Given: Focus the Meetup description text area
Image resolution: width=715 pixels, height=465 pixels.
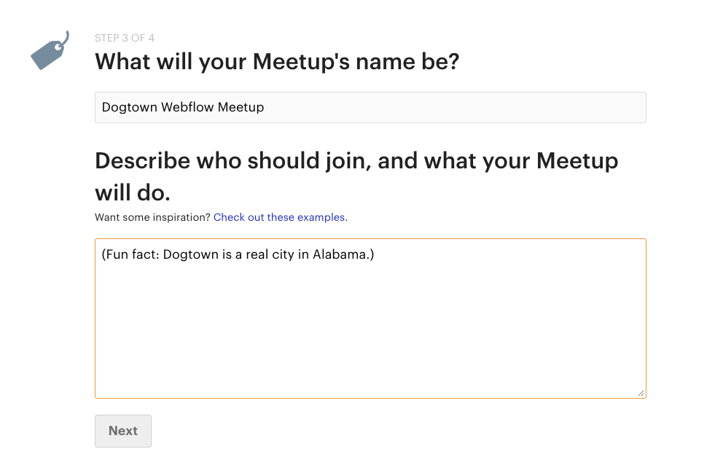Looking at the screenshot, I should click(370, 319).
